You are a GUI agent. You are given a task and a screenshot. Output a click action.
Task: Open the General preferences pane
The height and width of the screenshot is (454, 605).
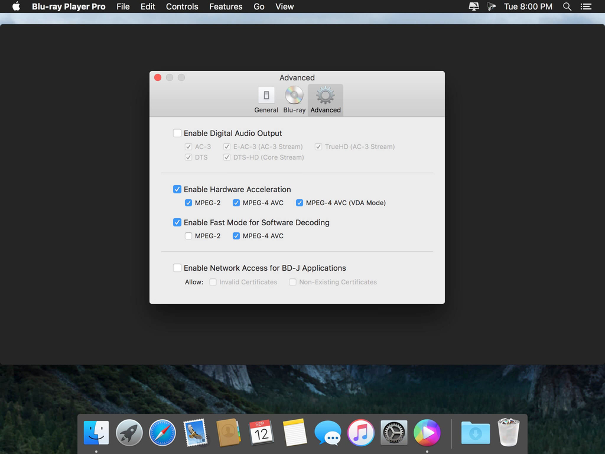(x=266, y=100)
